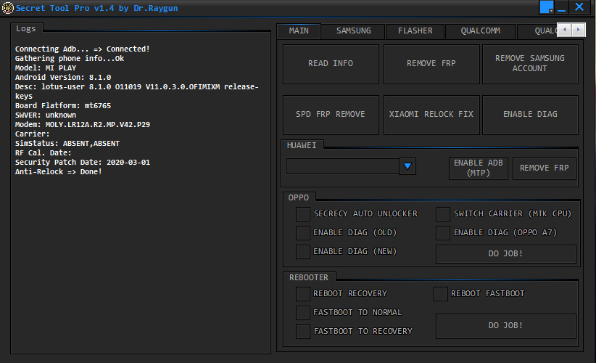This screenshot has height=363, width=596.
Task: Click the 'RF Cal. Date:' log line
Action: [44, 152]
